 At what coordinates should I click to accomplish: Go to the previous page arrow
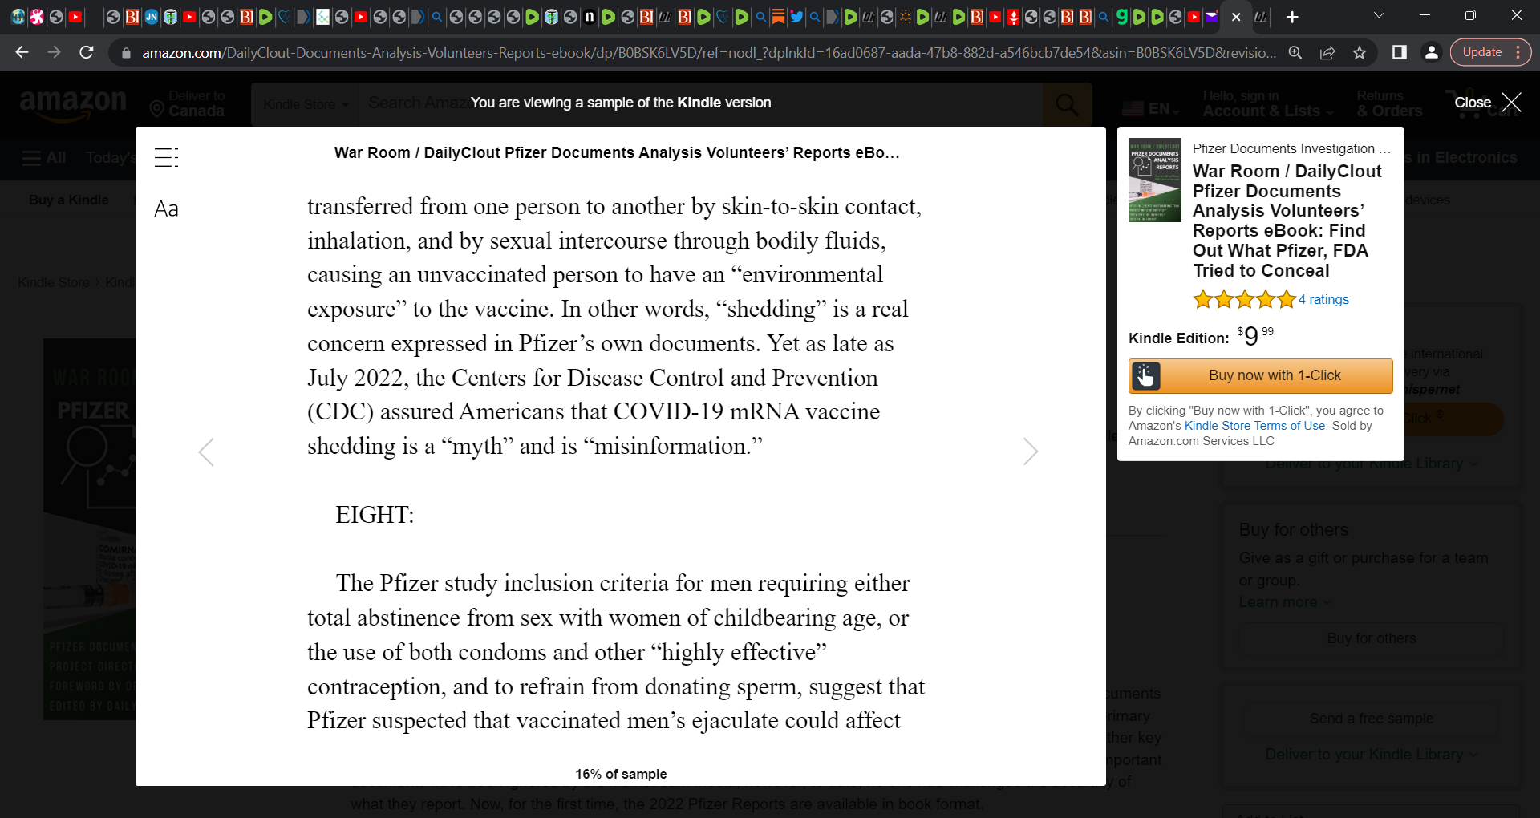(x=206, y=452)
